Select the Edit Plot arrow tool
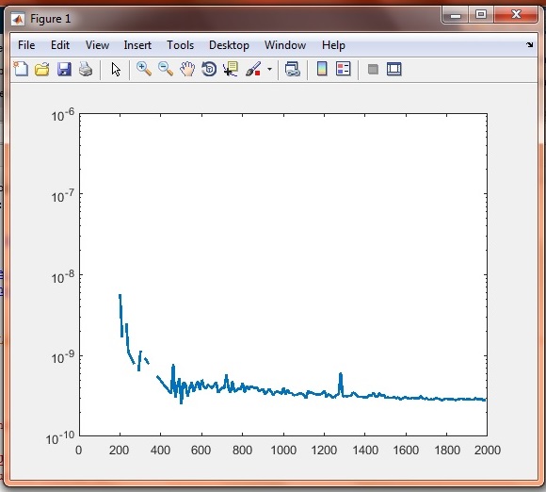 click(116, 69)
